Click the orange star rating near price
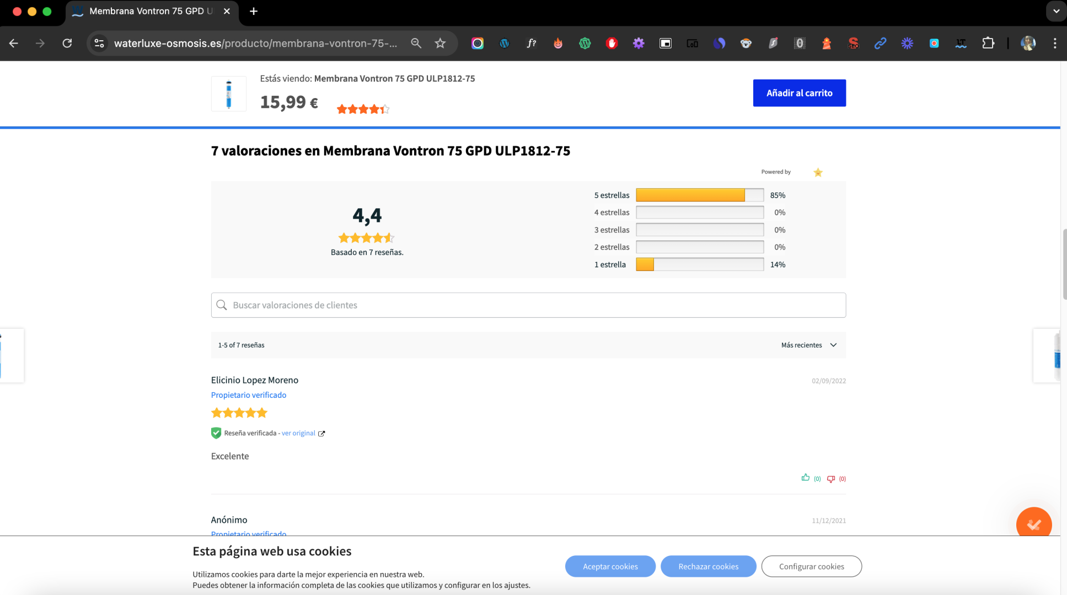 tap(363, 109)
